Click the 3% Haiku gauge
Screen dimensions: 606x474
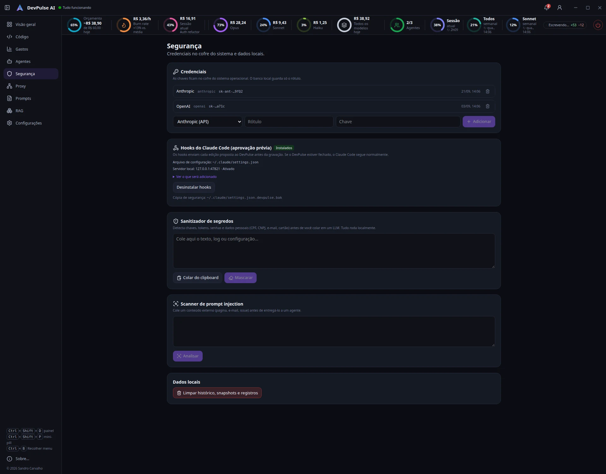click(304, 25)
